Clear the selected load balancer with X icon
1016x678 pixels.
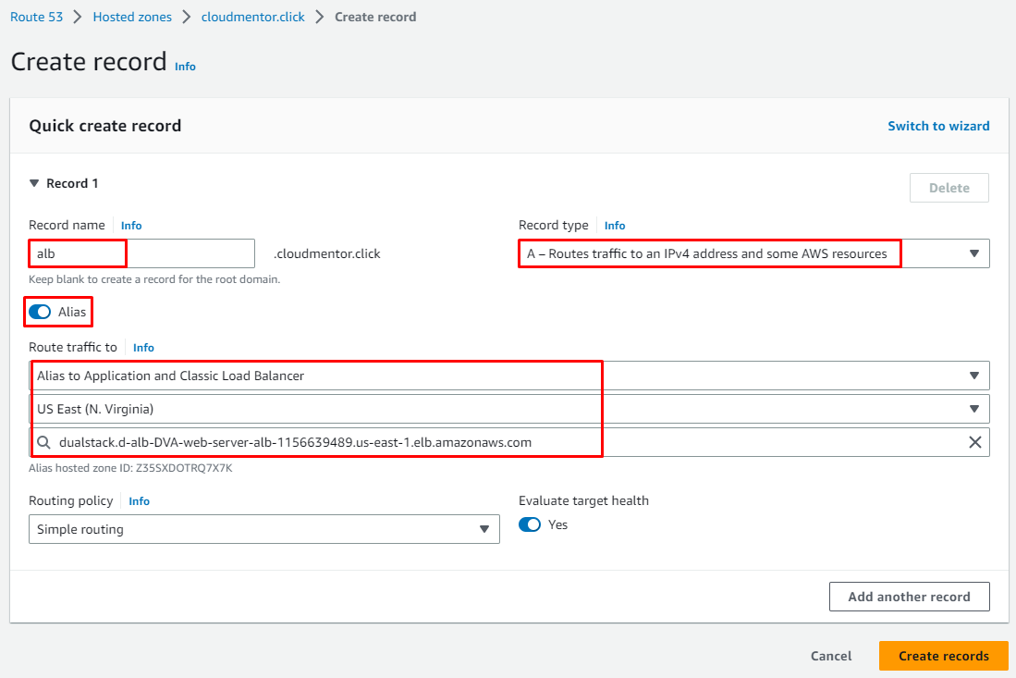click(x=974, y=442)
